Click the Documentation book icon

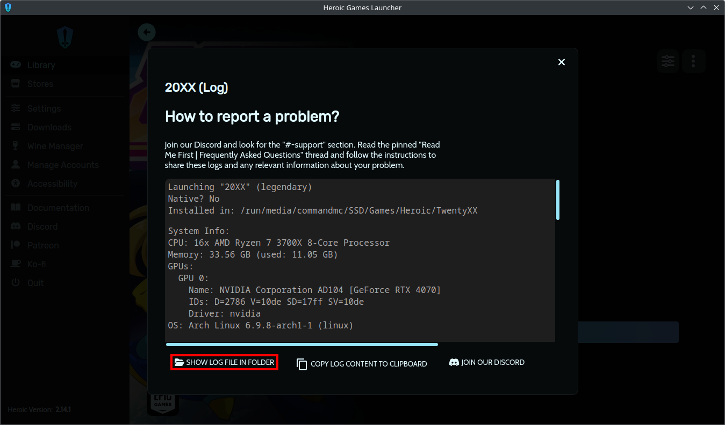coord(16,208)
